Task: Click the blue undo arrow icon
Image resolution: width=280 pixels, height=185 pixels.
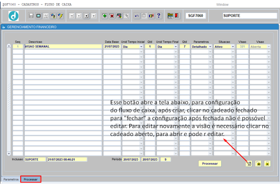Action: pyautogui.click(x=137, y=16)
